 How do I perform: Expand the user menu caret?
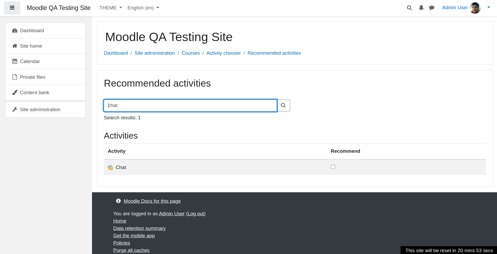(x=489, y=7)
